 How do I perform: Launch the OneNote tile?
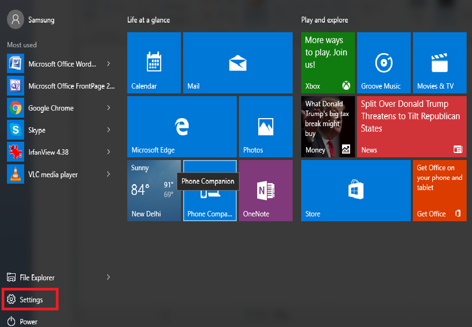pos(265,190)
